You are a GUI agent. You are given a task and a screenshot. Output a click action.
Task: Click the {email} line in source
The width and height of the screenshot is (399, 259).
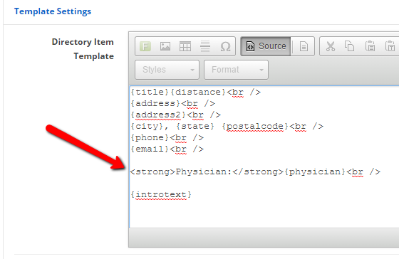(x=167, y=149)
